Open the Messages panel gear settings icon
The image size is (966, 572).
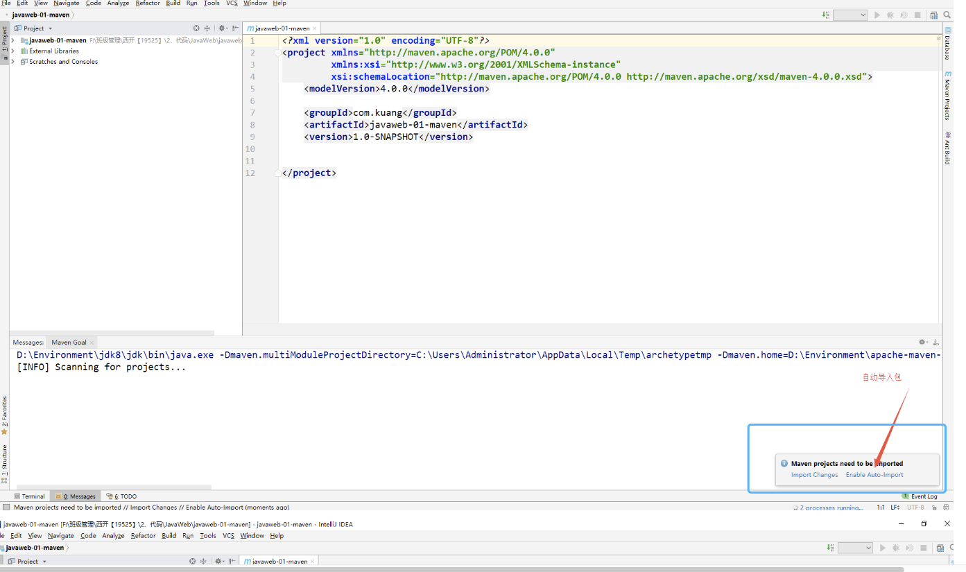click(x=923, y=343)
